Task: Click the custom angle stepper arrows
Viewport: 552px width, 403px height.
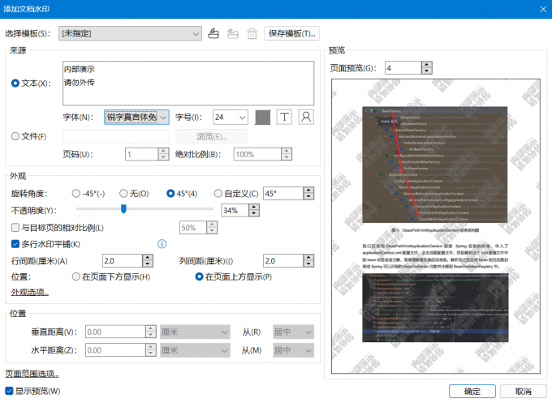Action: 308,194
